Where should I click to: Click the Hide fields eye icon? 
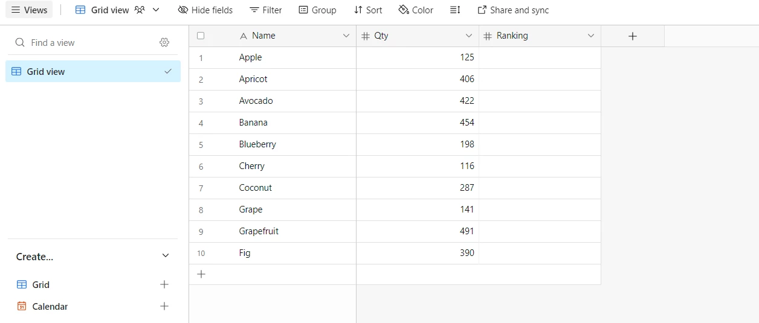pyautogui.click(x=183, y=10)
